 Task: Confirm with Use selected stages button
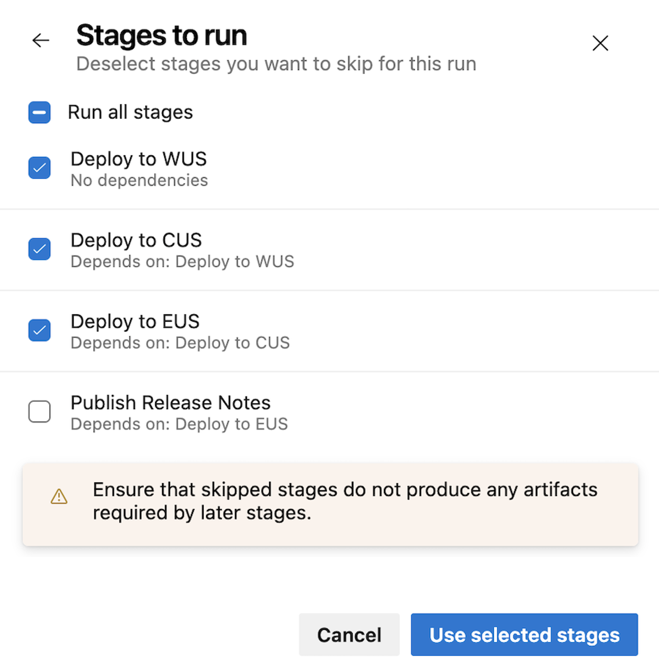(x=524, y=634)
